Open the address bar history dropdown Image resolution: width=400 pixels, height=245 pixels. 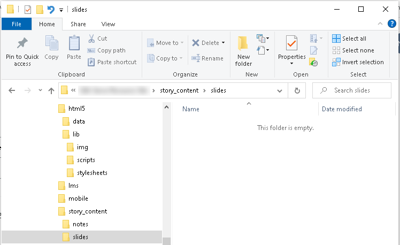coord(279,90)
